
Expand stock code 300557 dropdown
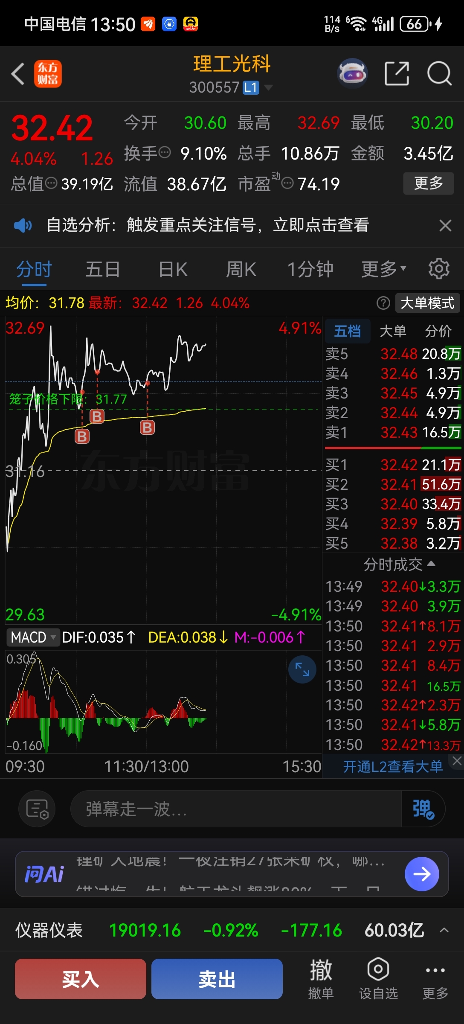(x=268, y=87)
